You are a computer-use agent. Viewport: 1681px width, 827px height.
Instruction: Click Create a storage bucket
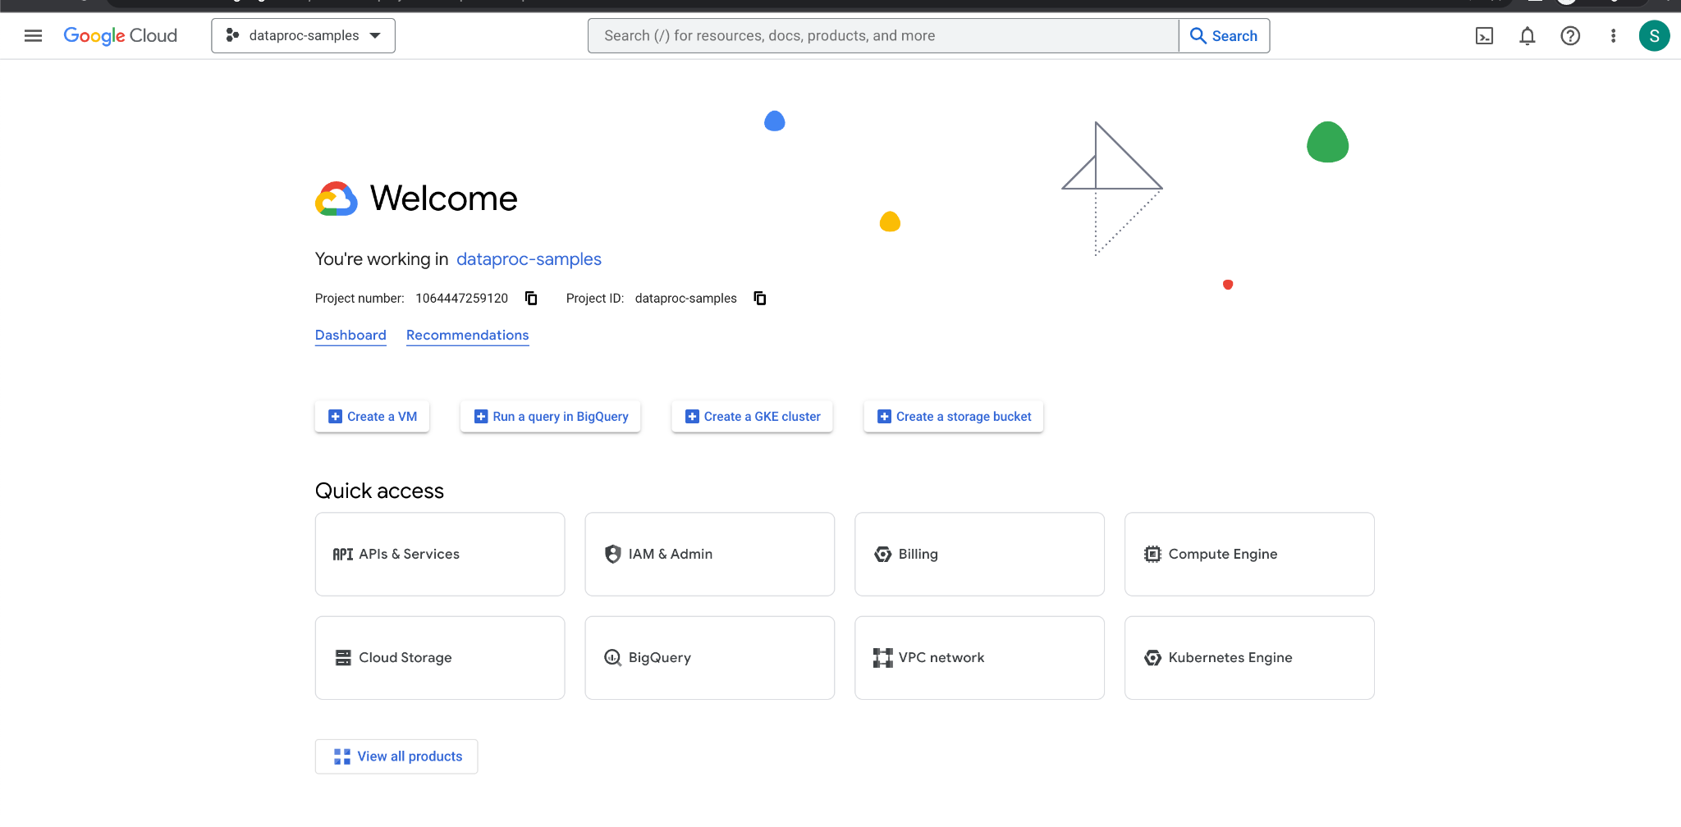pos(954,416)
